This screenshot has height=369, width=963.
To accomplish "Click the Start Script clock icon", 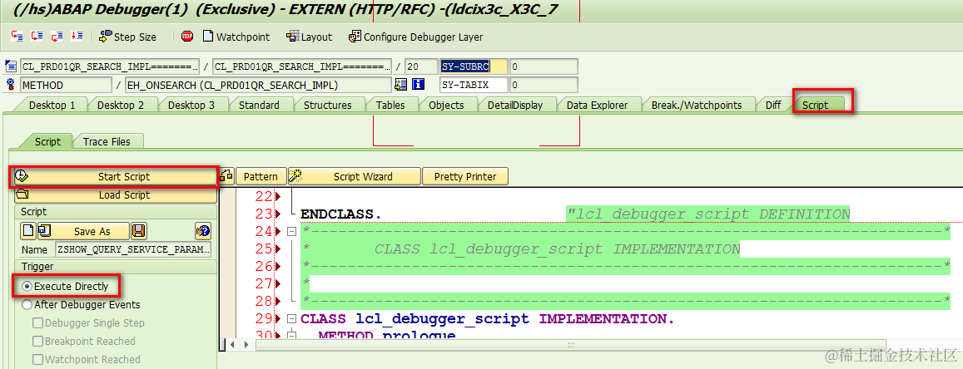I will (20, 176).
